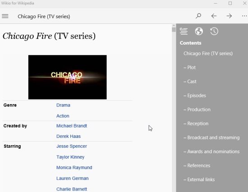Go forward with the right arrow
The width and height of the screenshot is (248, 192).
click(229, 16)
